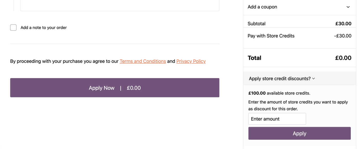Image resolution: width=360 pixels, height=149 pixels.
Task: Click the 'Add a note to your order' label
Action: pyautogui.click(x=43, y=28)
